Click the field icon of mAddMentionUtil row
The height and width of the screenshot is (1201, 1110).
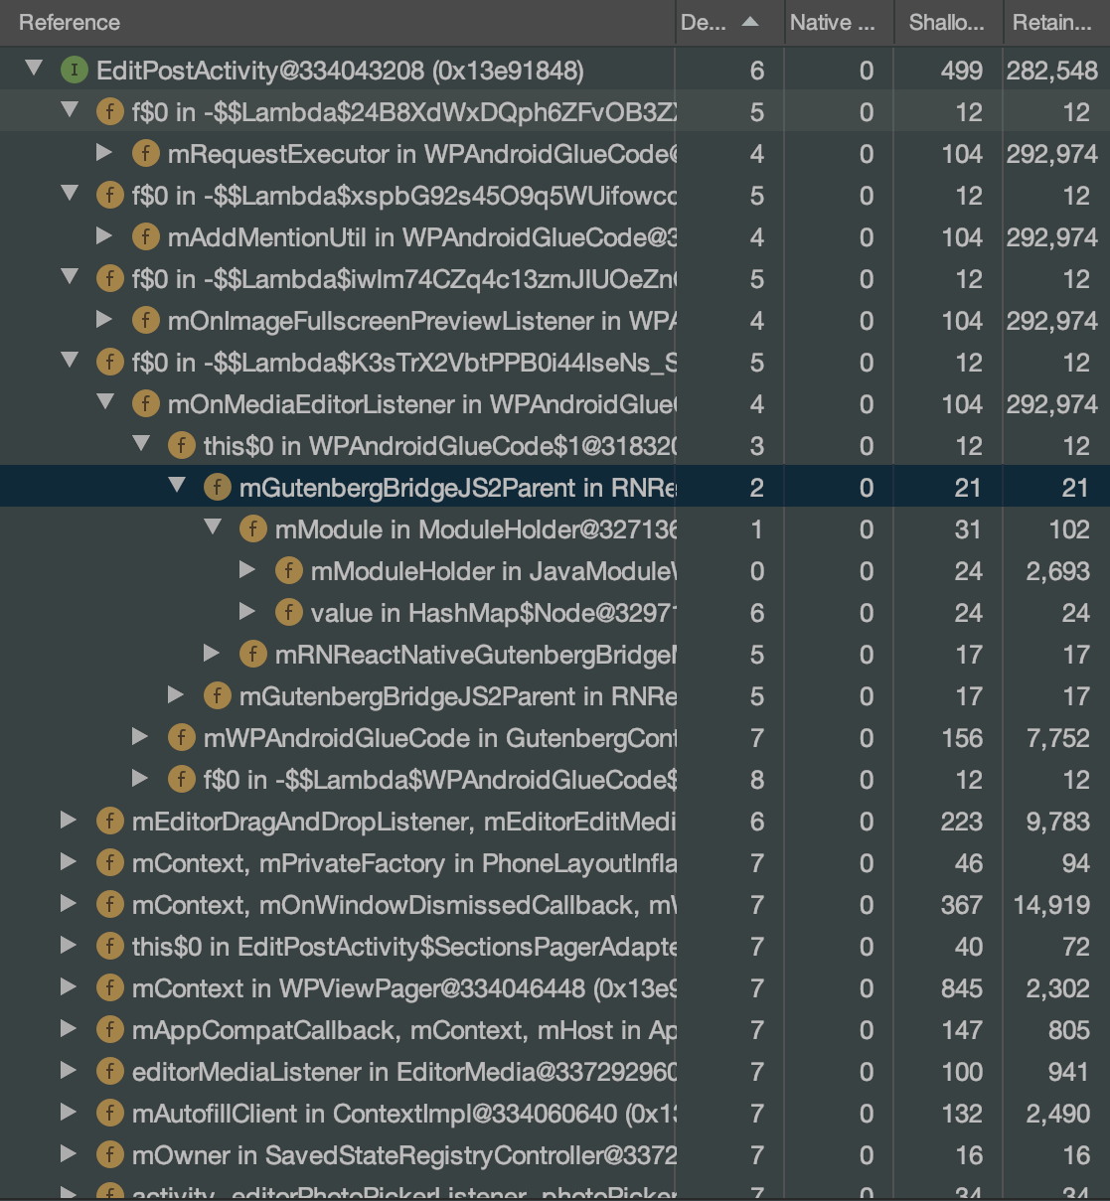(x=145, y=236)
